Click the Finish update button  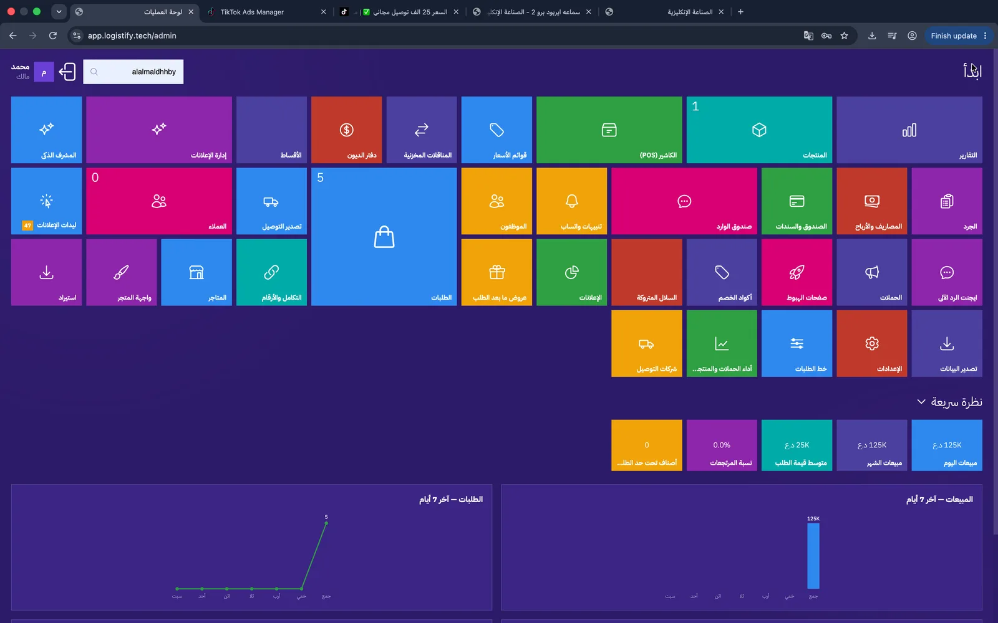pos(959,36)
